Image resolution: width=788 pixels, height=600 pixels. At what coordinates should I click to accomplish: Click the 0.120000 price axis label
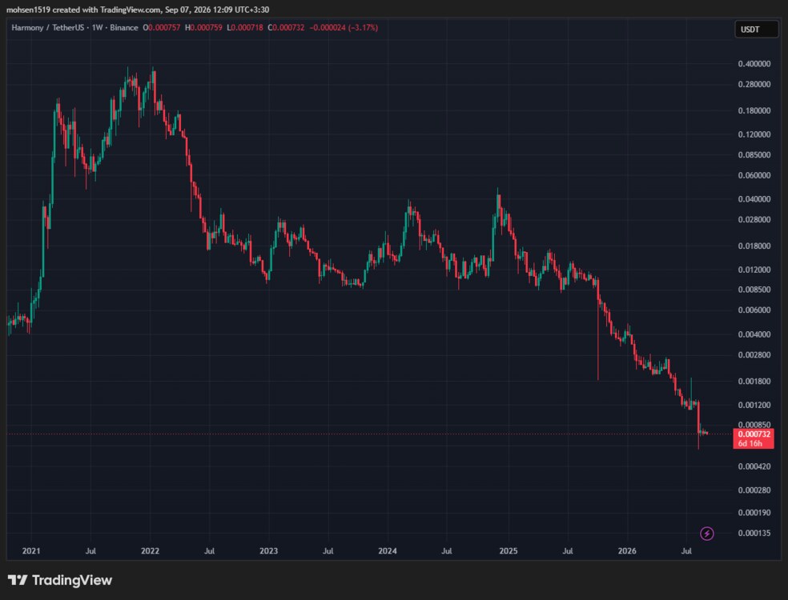pyautogui.click(x=754, y=134)
